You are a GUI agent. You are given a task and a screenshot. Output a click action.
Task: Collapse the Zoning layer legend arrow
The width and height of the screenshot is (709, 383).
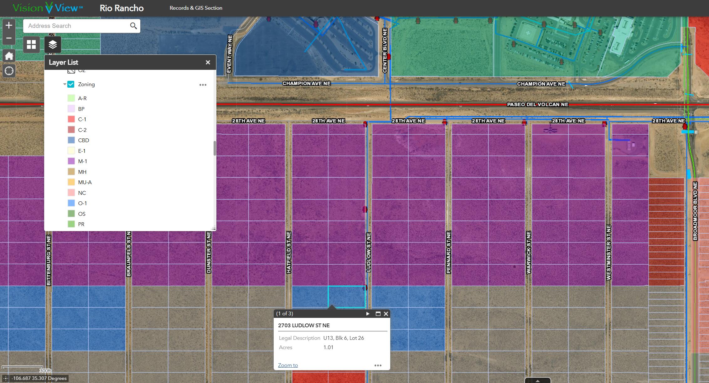(x=65, y=84)
